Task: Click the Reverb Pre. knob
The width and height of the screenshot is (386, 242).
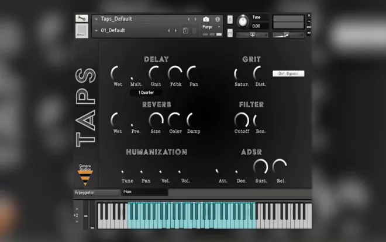Action: tap(136, 121)
